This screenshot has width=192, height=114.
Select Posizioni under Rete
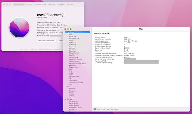pos(72,91)
